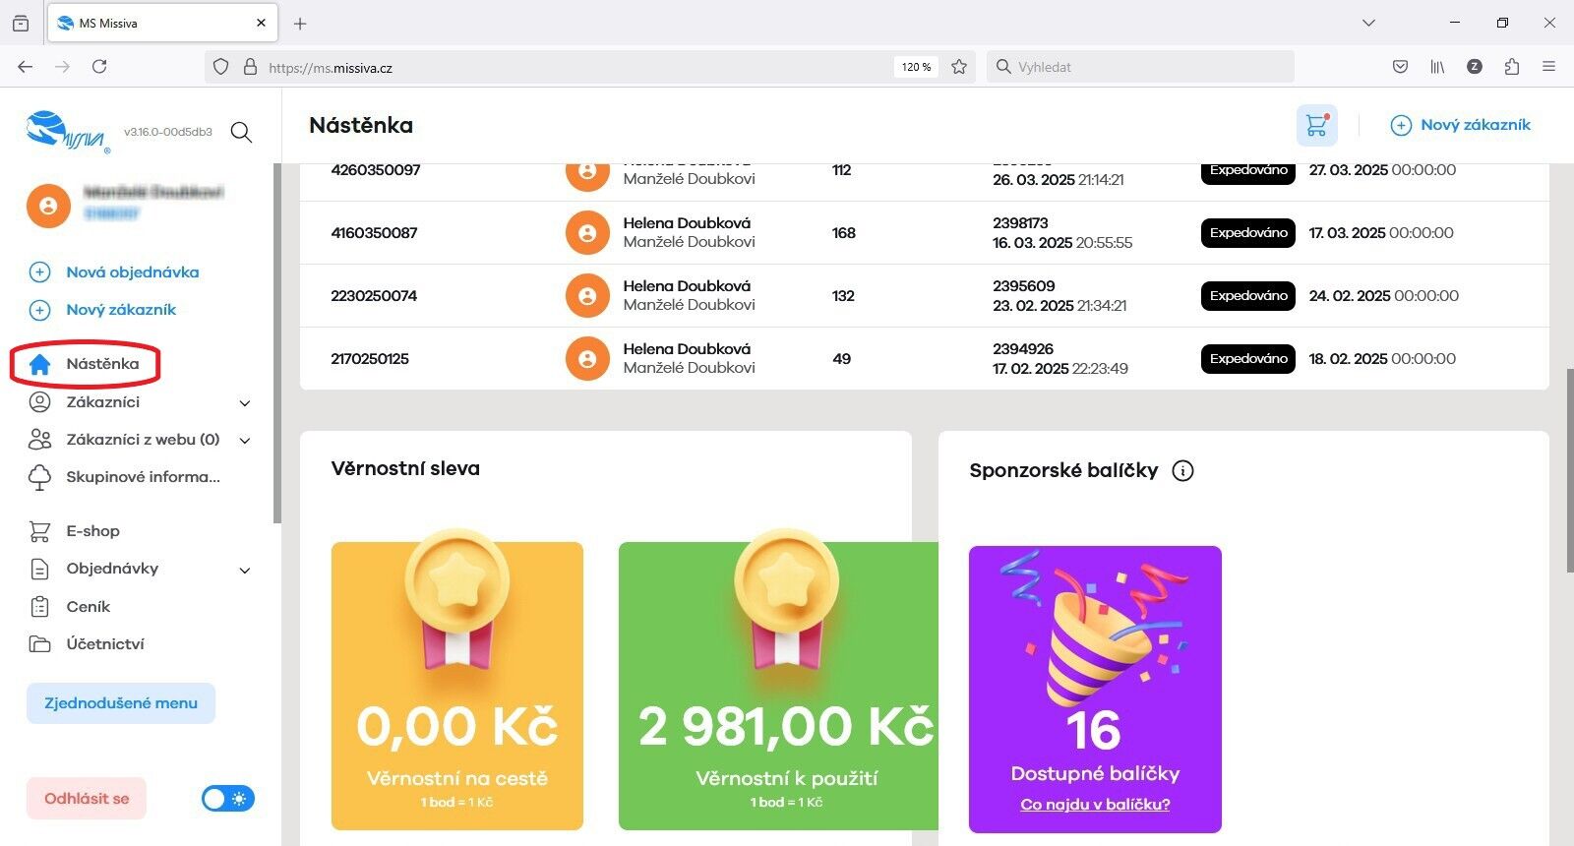Screen dimensions: 1574x846
Task: Open the list all tabs chevron
Action: click(x=1368, y=23)
